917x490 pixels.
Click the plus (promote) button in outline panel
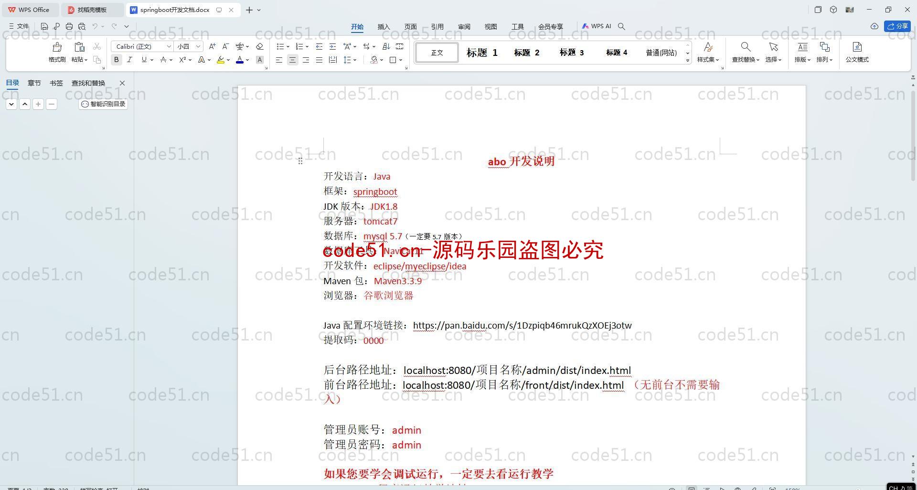coord(38,104)
